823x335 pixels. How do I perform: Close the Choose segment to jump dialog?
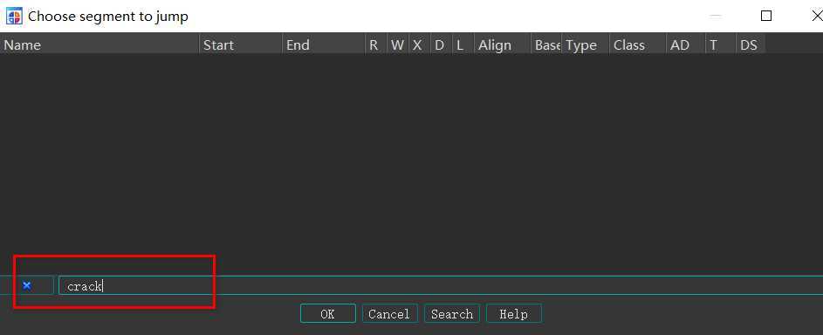pos(817,16)
